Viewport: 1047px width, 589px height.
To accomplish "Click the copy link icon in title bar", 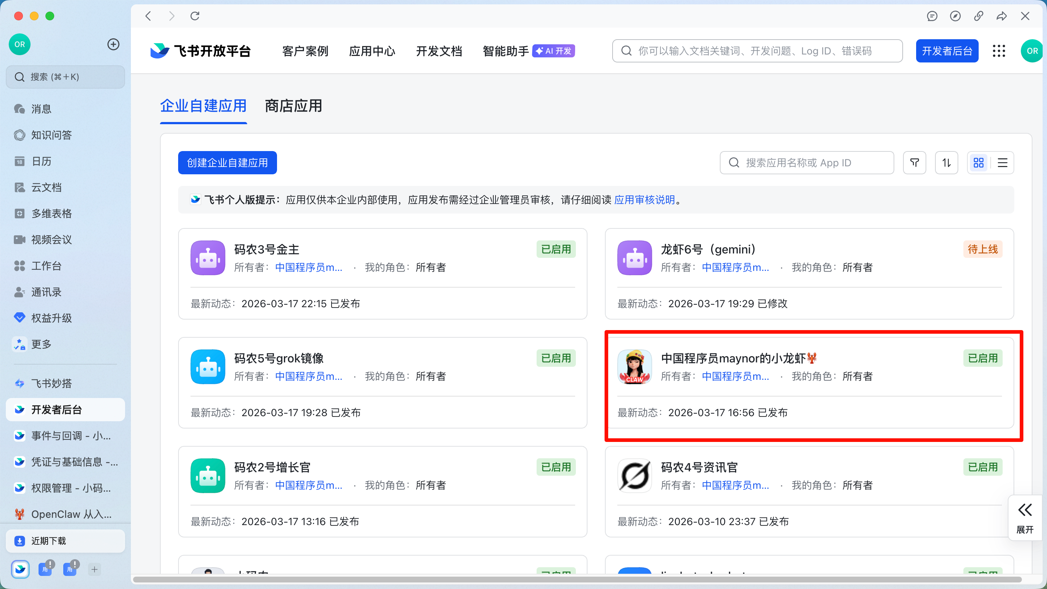I will [x=978, y=16].
